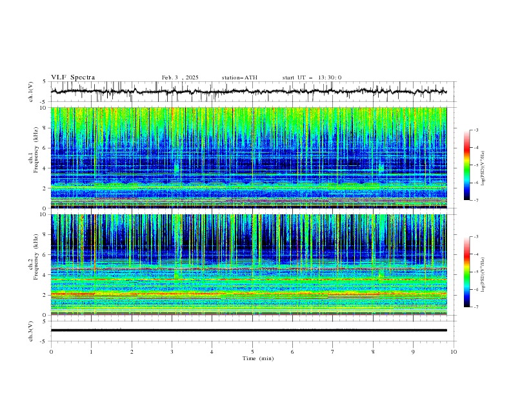511x395 pixels.
Task: Click the '0' tick on the time axis
Action: pos(51,352)
